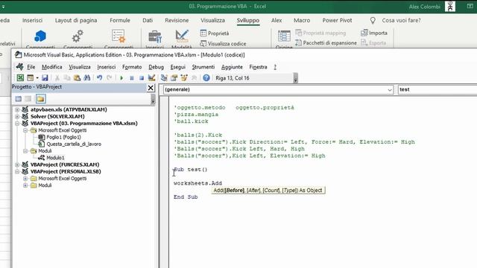Viewport: 477px width, 268px height.
Task: Open the Debug menu
Action: tap(156, 67)
